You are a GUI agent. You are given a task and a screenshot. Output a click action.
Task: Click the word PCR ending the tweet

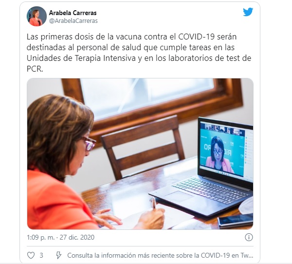point(34,69)
